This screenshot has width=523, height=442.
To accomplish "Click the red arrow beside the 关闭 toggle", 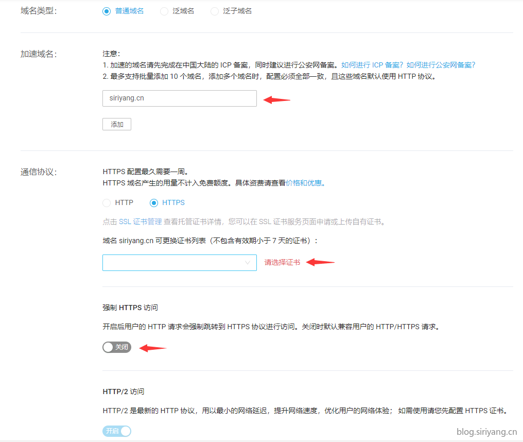I will (x=153, y=348).
